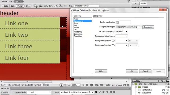
Task: Click the index.html file icon
Action: [x=139, y=93]
